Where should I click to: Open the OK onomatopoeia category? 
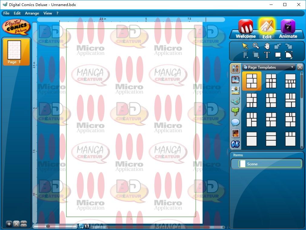coord(235,144)
